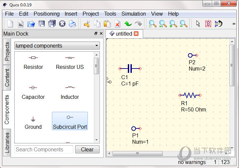Viewport: 239px width, 168px height.
Task: Open the File menu
Action: tap(9, 14)
